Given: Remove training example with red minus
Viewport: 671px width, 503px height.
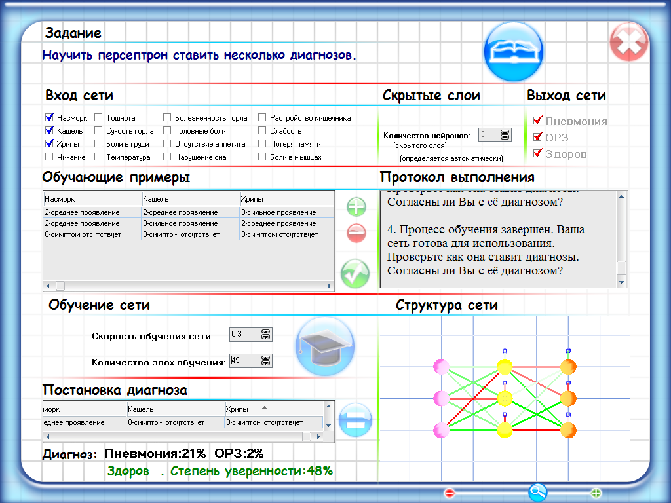Looking at the screenshot, I should (356, 233).
